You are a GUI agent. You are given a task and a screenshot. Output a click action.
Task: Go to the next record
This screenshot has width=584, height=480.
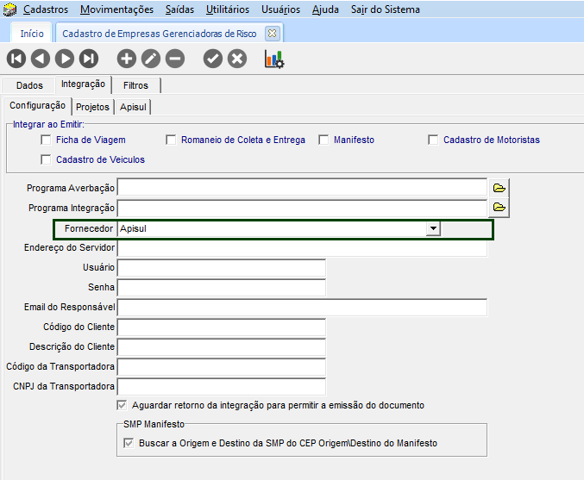click(x=65, y=59)
